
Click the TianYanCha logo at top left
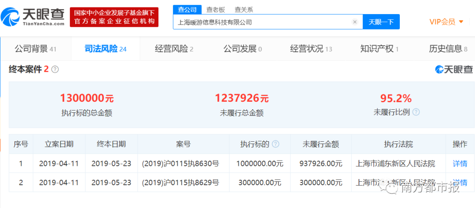click(33, 17)
